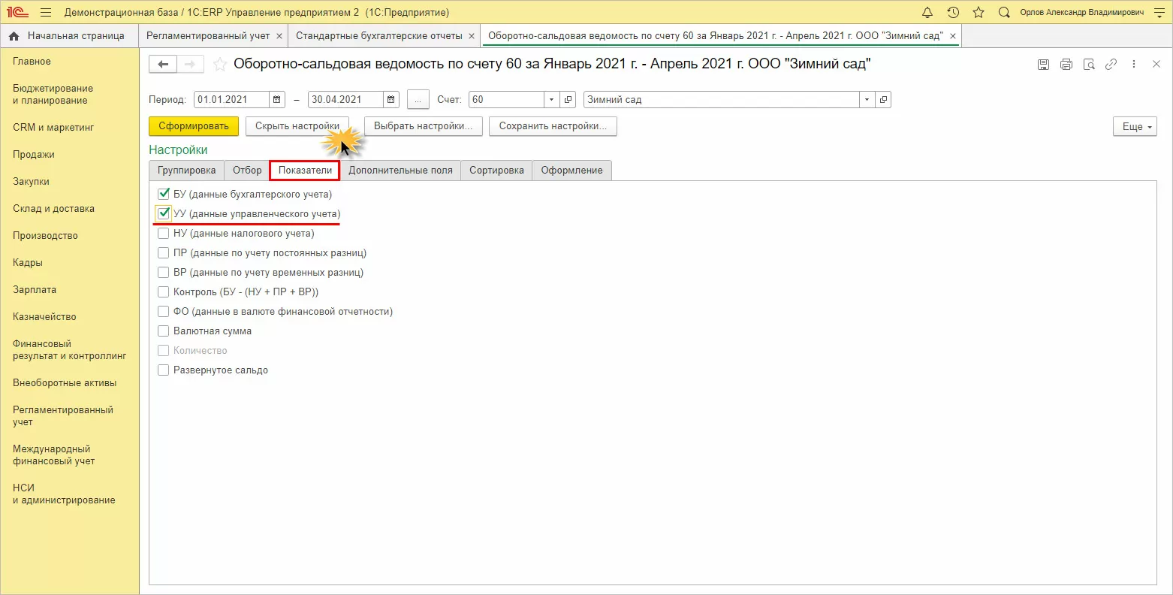Open the Продажи section

(x=34, y=155)
